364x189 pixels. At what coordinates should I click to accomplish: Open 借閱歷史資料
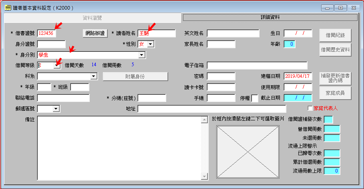[336, 50]
